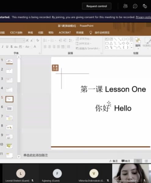Open the font size dropdown arrow

coord(24,41)
